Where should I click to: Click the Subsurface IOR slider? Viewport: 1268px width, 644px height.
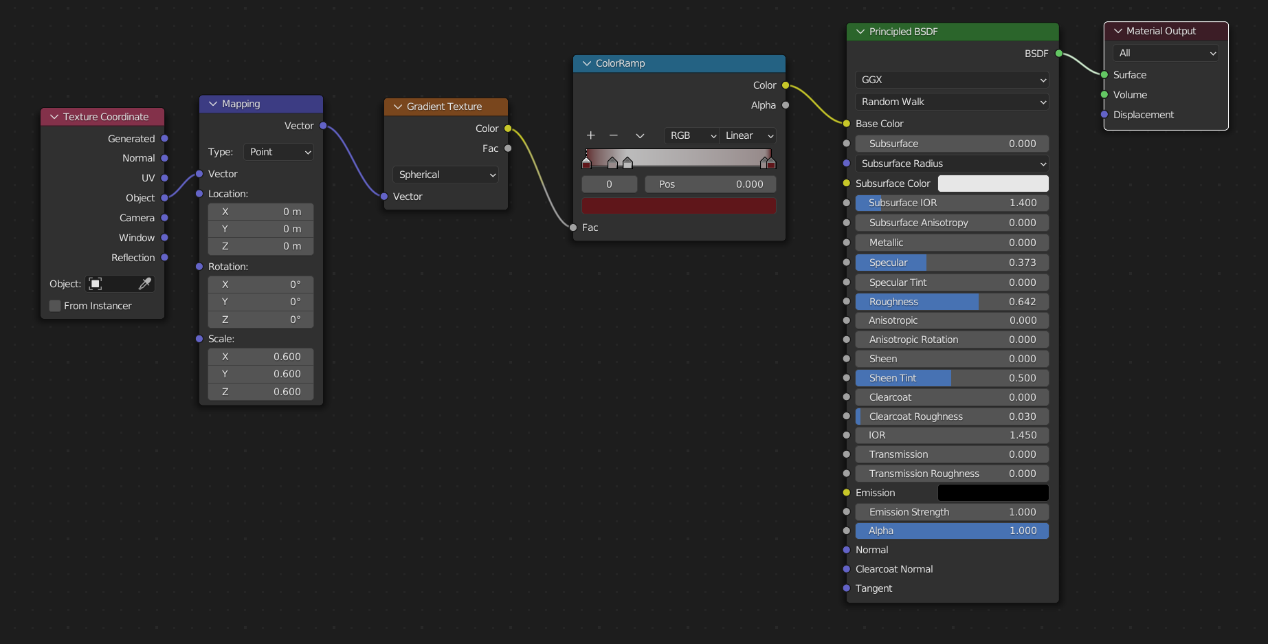tap(952, 203)
